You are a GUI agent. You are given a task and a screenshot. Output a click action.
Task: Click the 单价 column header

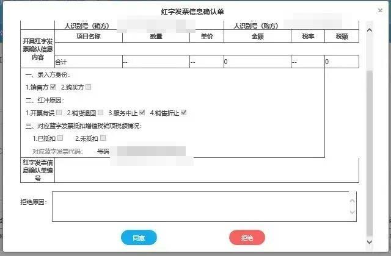click(x=206, y=37)
